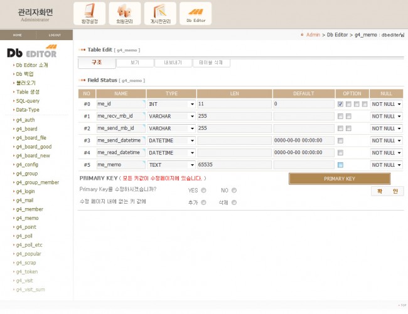
Task: Toggle the first option checkbox for me_id
Action: [340, 104]
